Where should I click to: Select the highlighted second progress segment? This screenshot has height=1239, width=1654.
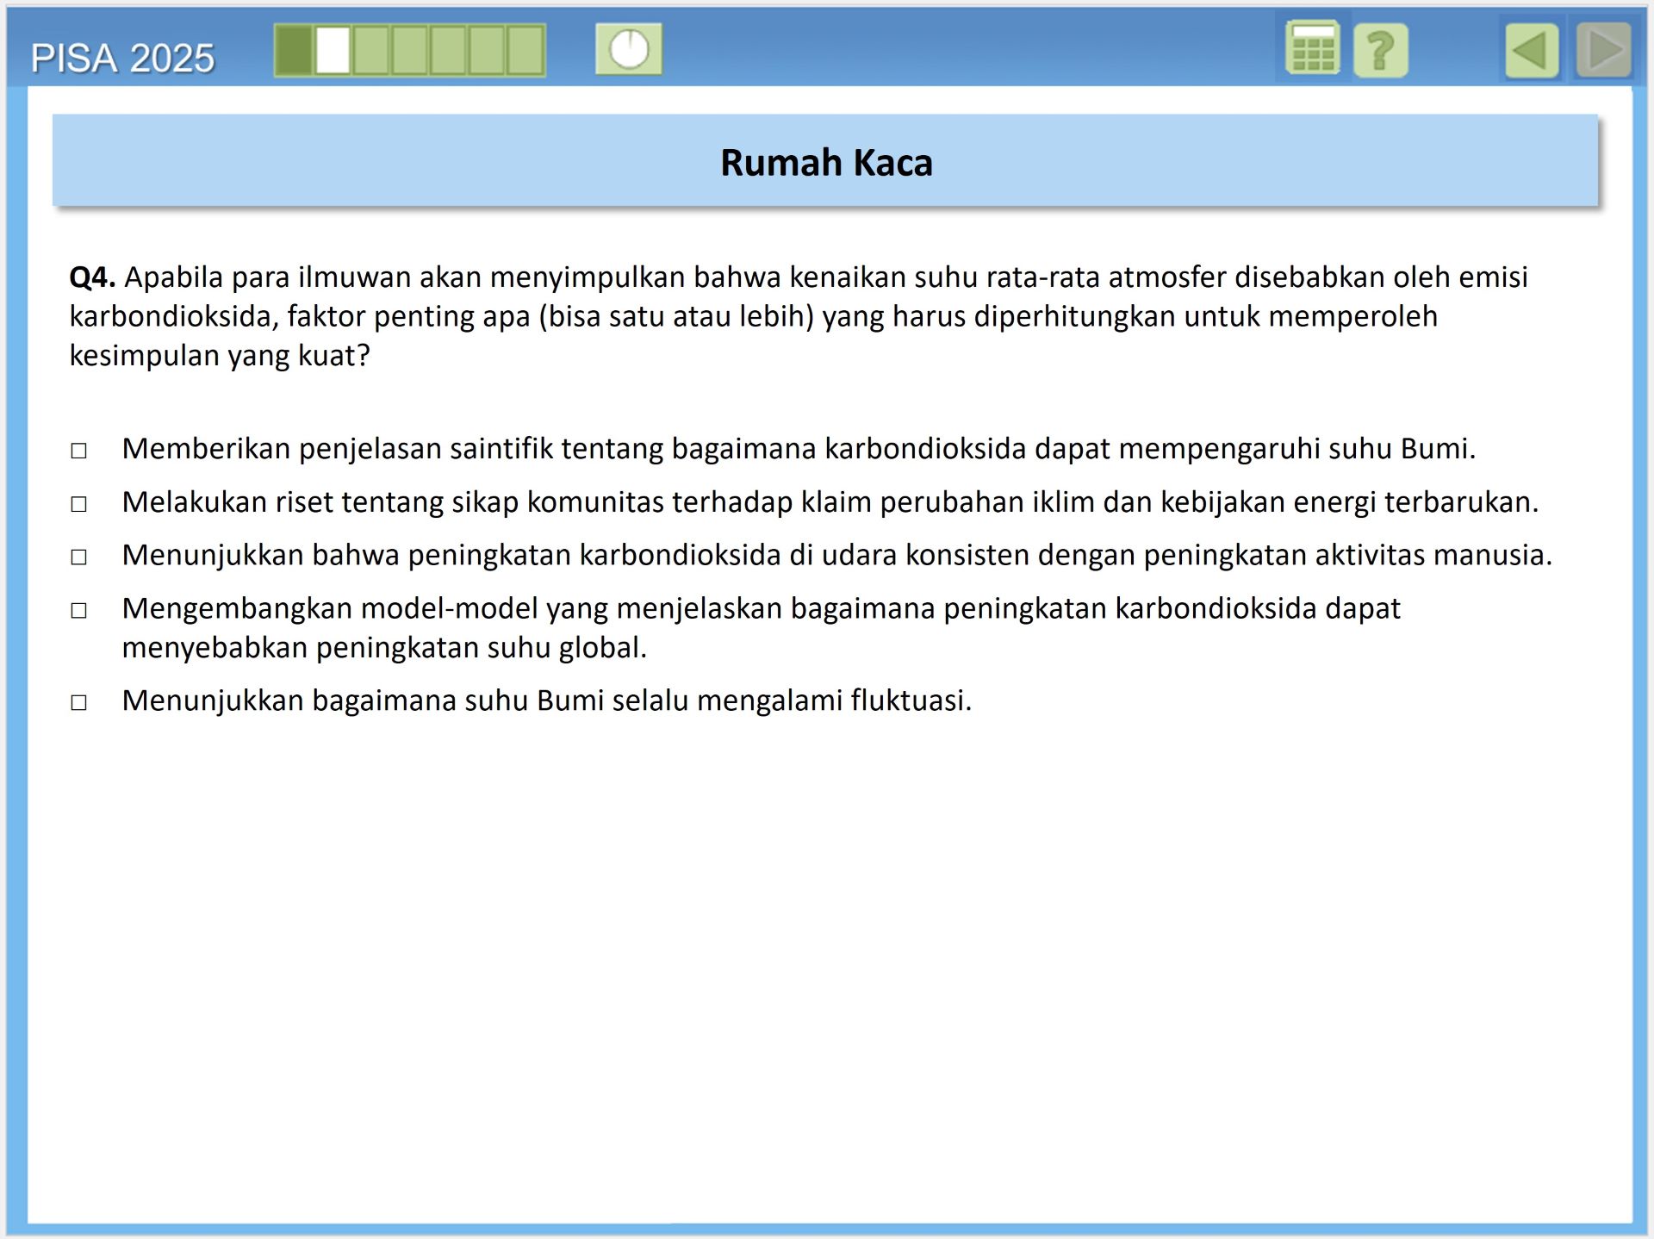point(333,51)
